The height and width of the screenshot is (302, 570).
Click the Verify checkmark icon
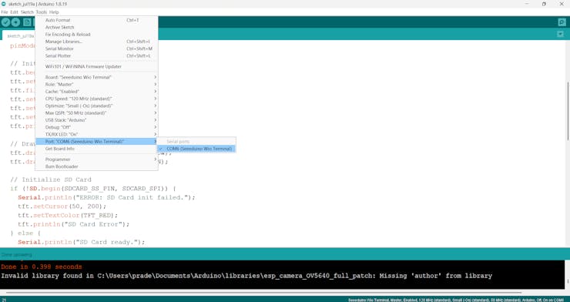click(5, 22)
